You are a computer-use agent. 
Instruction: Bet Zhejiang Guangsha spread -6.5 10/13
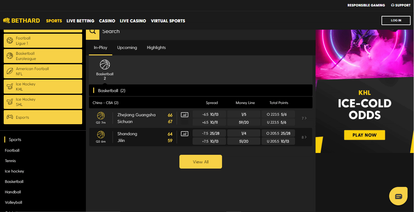point(209,114)
